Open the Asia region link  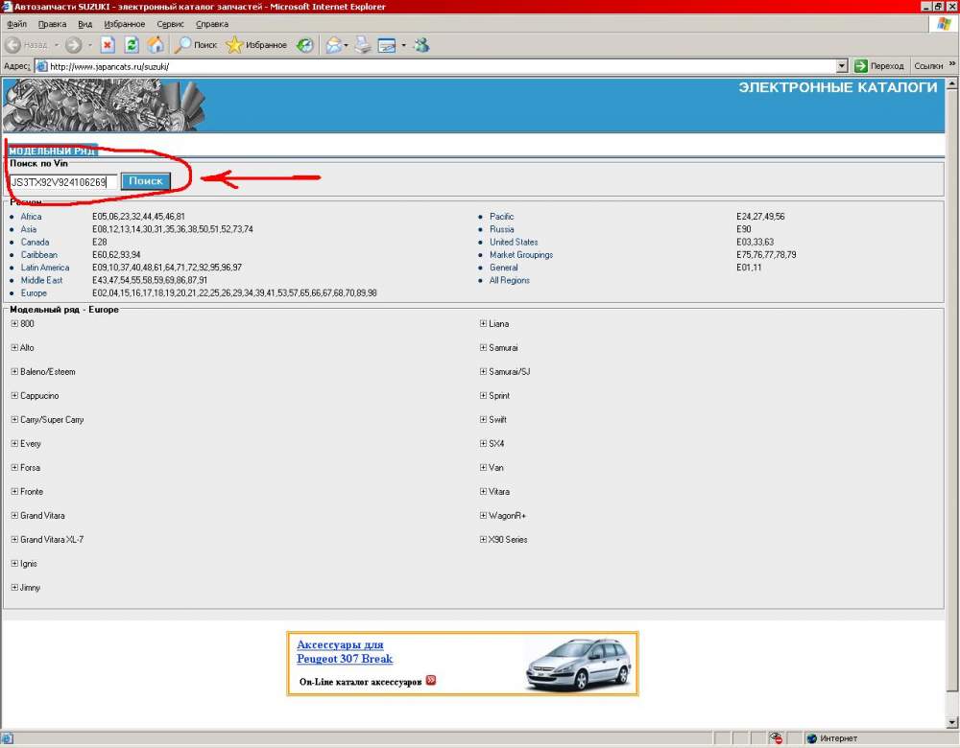[29, 229]
